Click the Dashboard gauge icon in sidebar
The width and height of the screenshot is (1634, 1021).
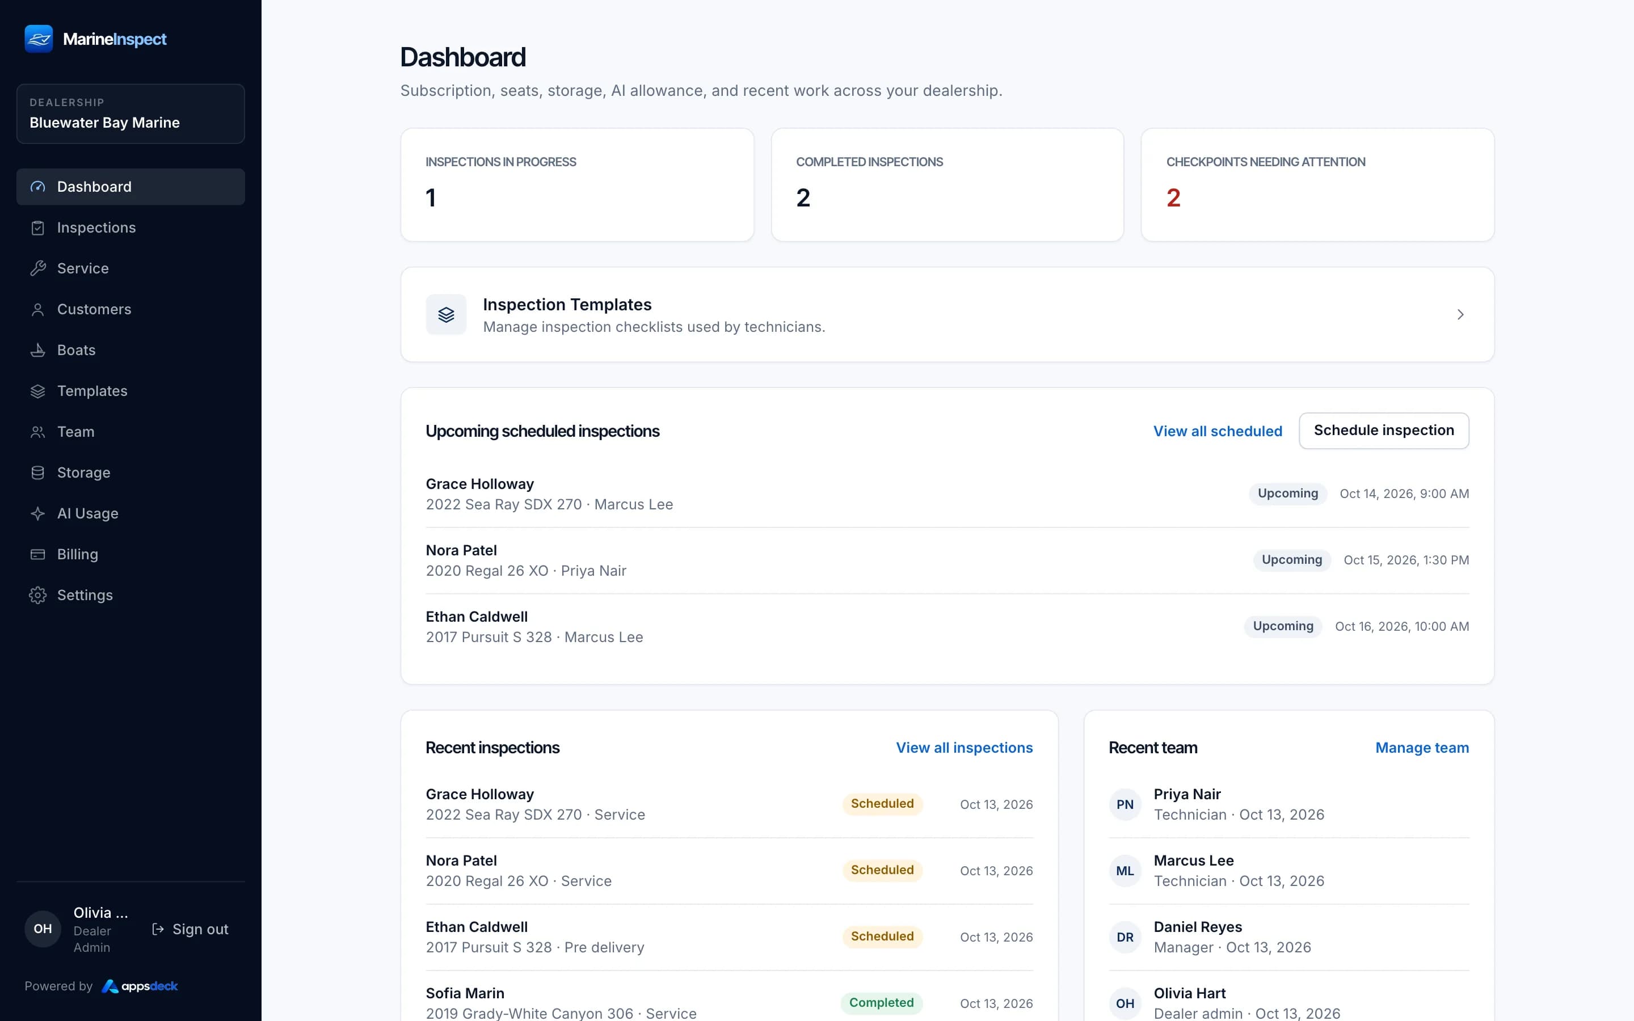pyautogui.click(x=38, y=187)
